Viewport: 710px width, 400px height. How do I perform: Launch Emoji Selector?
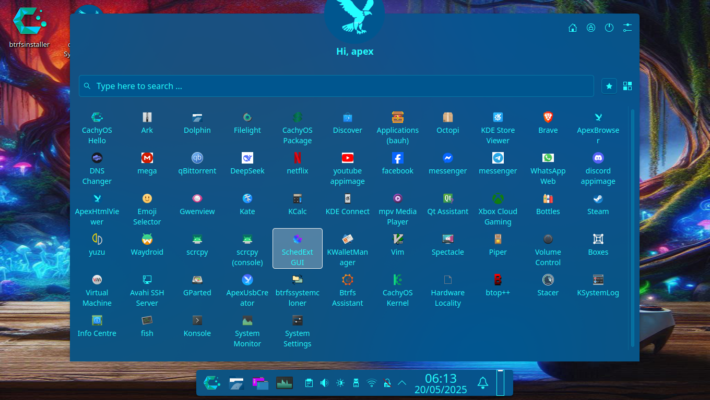click(147, 209)
